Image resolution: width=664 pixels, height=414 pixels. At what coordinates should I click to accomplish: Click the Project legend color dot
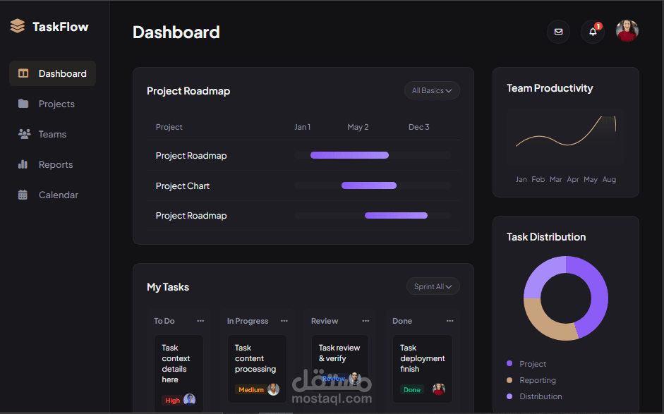click(509, 364)
